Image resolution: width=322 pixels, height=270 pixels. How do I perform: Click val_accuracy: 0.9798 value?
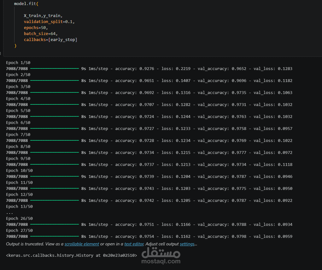(x=222, y=237)
